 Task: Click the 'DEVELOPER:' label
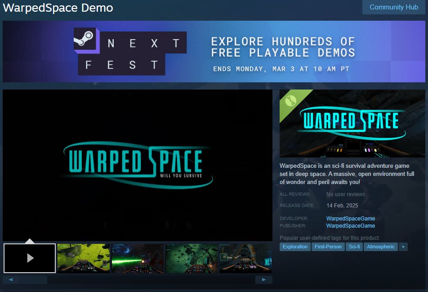pyautogui.click(x=294, y=219)
